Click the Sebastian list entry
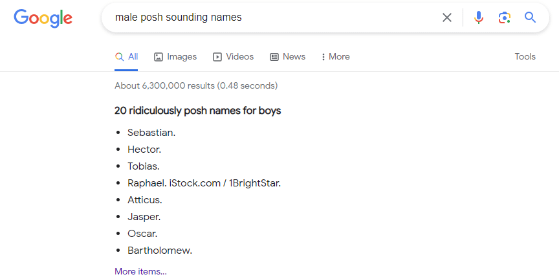The height and width of the screenshot is (279, 559). [151, 132]
